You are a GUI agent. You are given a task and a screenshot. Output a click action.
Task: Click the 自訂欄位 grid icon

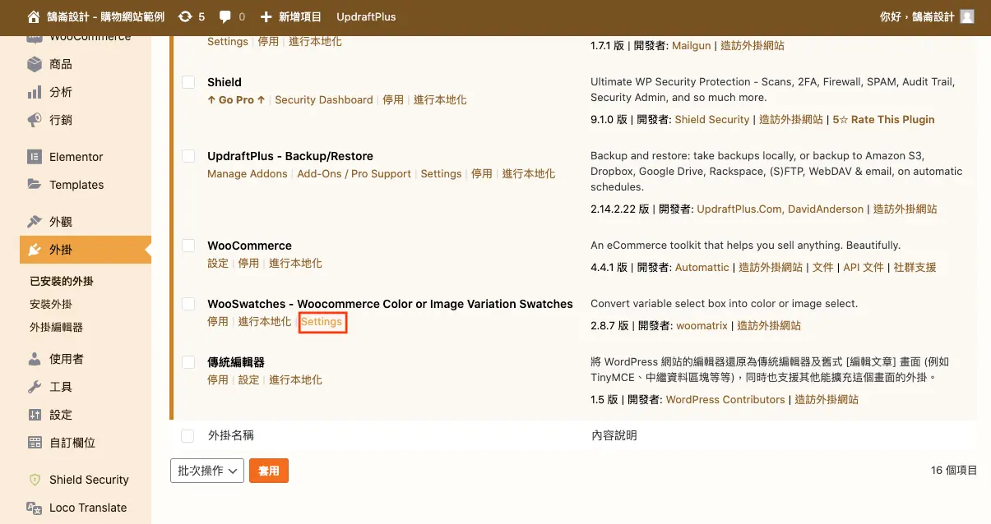click(x=35, y=443)
